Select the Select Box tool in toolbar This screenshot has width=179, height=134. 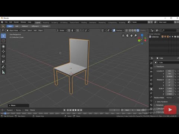[x=3, y=36]
